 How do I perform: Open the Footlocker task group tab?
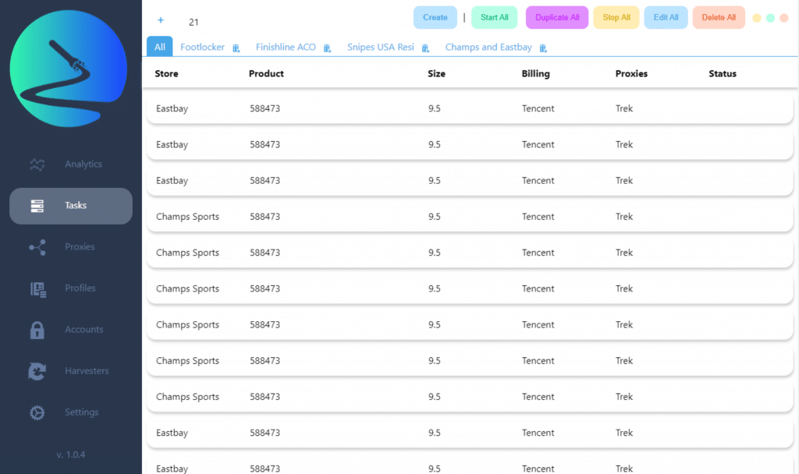coord(202,48)
